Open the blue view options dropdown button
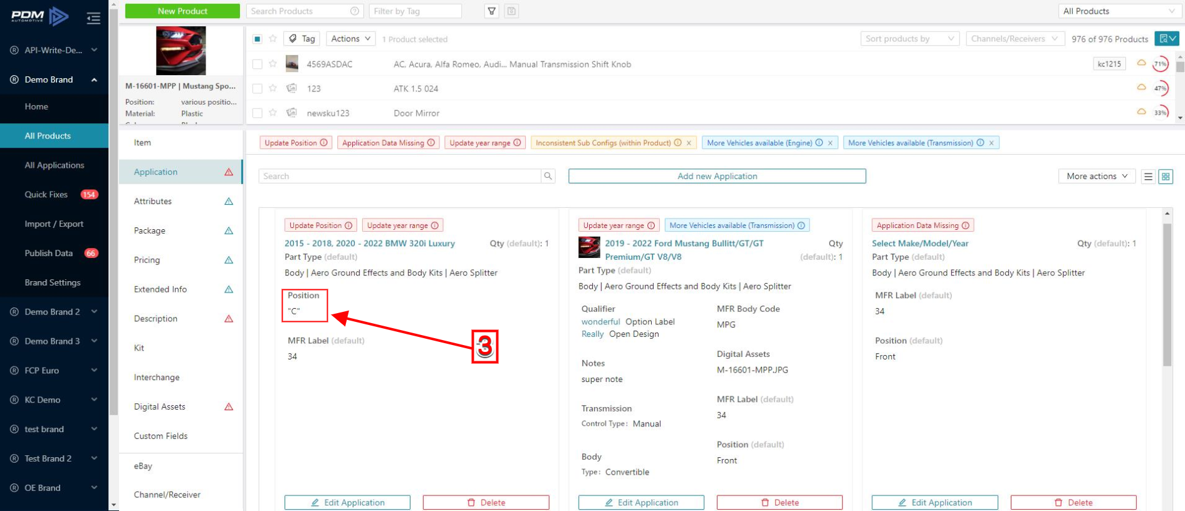The image size is (1185, 511). pyautogui.click(x=1167, y=39)
